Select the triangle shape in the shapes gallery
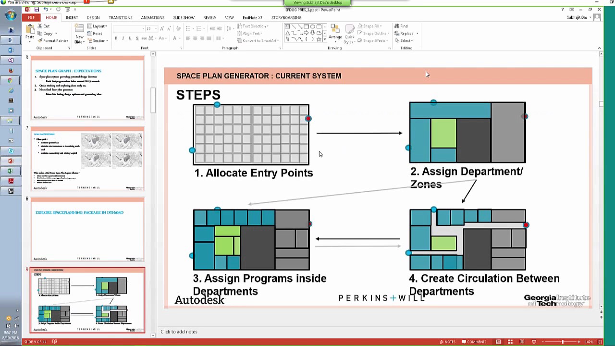The width and height of the screenshot is (615, 346). (287, 33)
